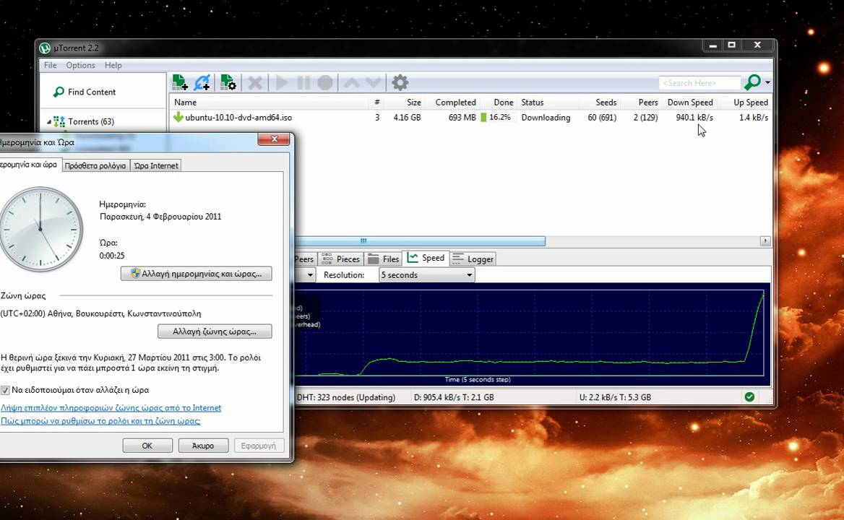
Task: Open the Options menu
Action: [81, 65]
